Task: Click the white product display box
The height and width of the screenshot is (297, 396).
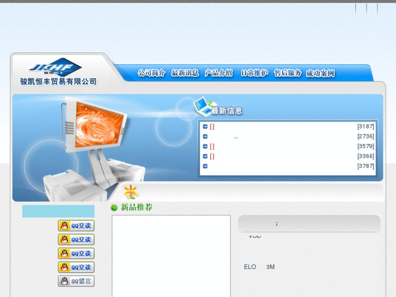Action: pyautogui.click(x=171, y=256)
